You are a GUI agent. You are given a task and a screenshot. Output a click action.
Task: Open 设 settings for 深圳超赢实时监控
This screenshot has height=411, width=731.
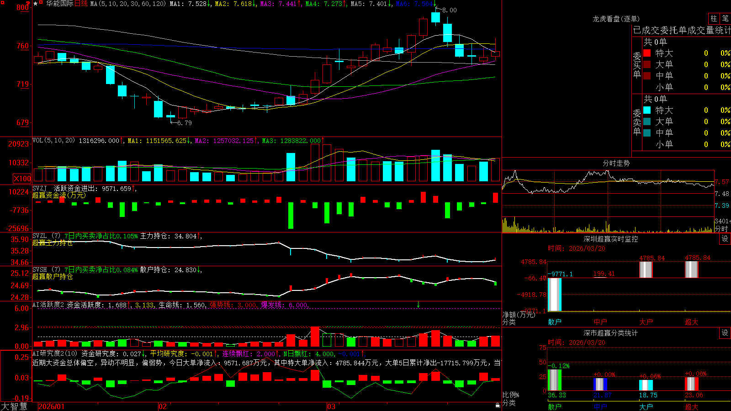tap(725, 239)
